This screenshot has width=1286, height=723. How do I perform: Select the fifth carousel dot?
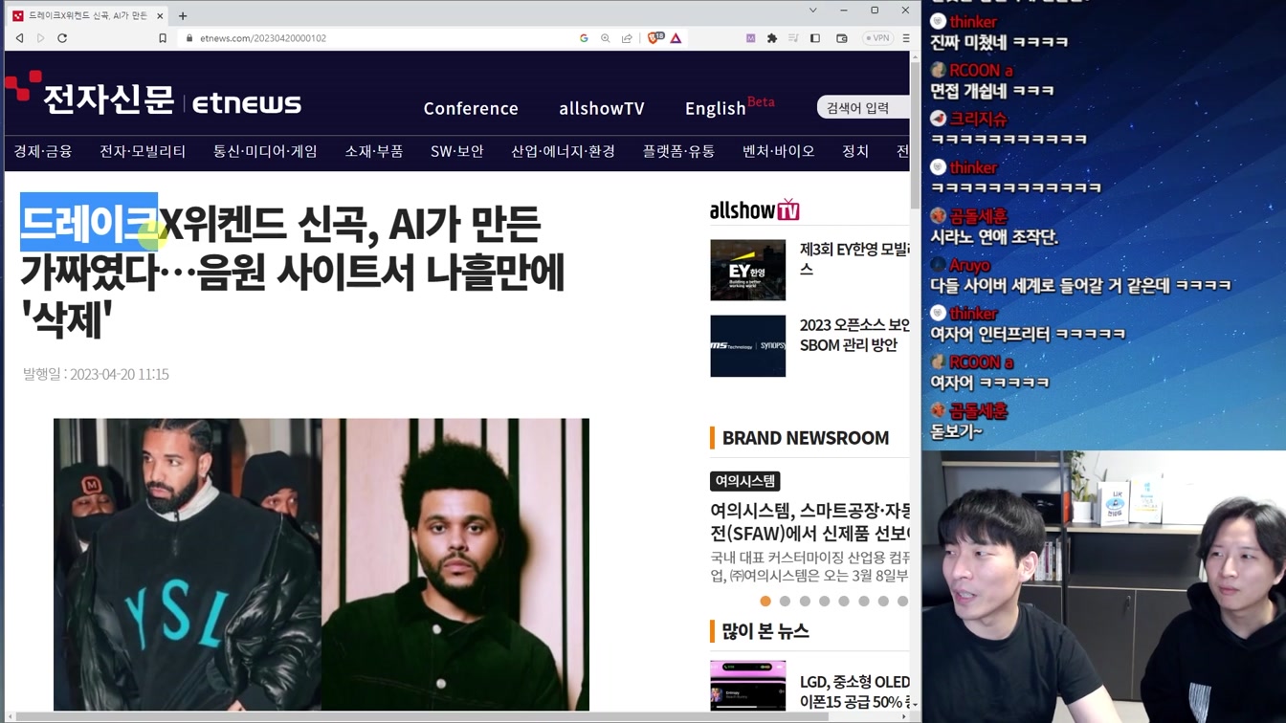point(844,602)
